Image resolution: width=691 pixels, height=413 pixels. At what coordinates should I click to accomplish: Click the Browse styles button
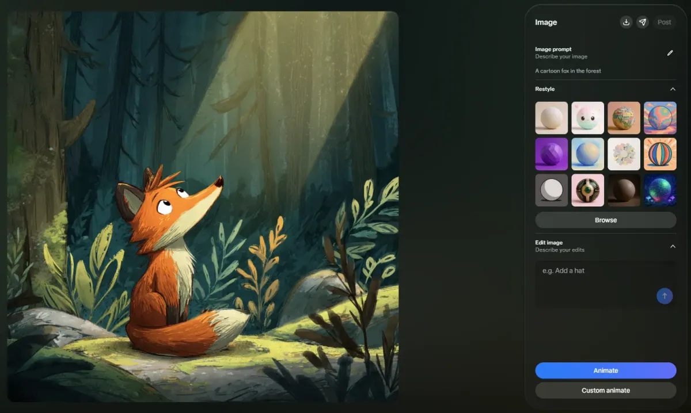(605, 220)
